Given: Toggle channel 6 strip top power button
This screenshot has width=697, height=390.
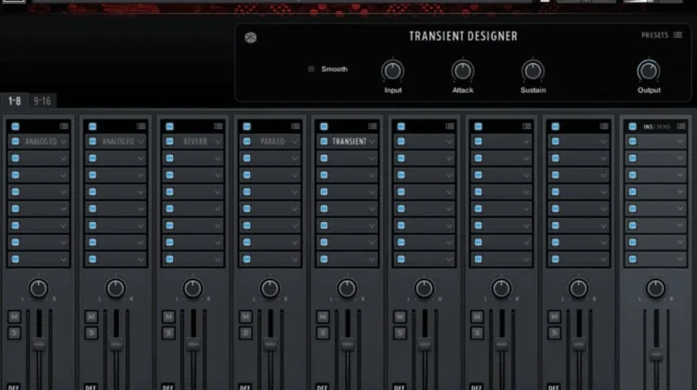Looking at the screenshot, I should click(401, 126).
